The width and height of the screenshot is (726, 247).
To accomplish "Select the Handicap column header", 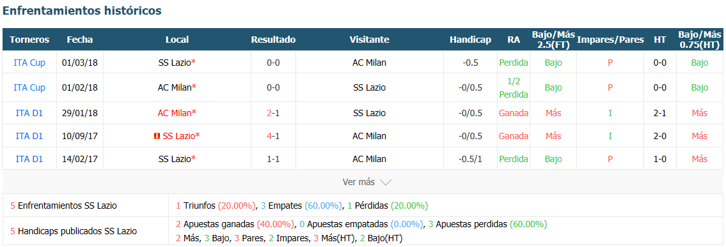I will [470, 40].
